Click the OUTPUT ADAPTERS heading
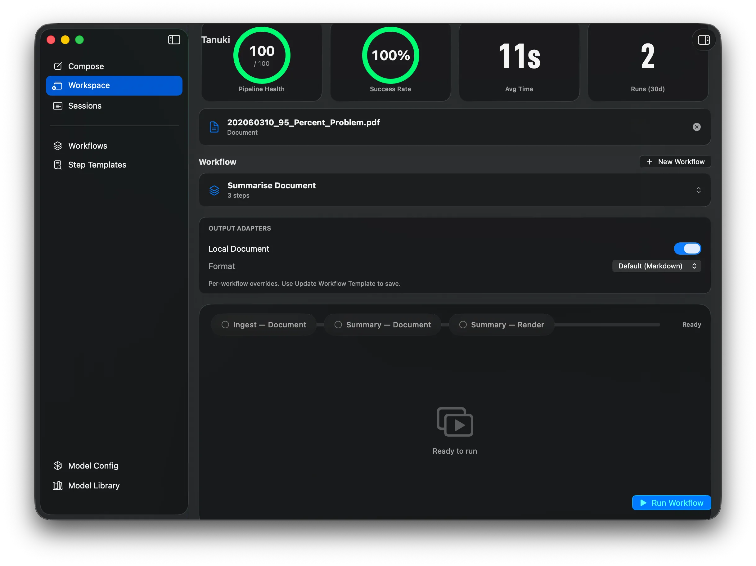Viewport: 756px width, 566px height. click(240, 228)
